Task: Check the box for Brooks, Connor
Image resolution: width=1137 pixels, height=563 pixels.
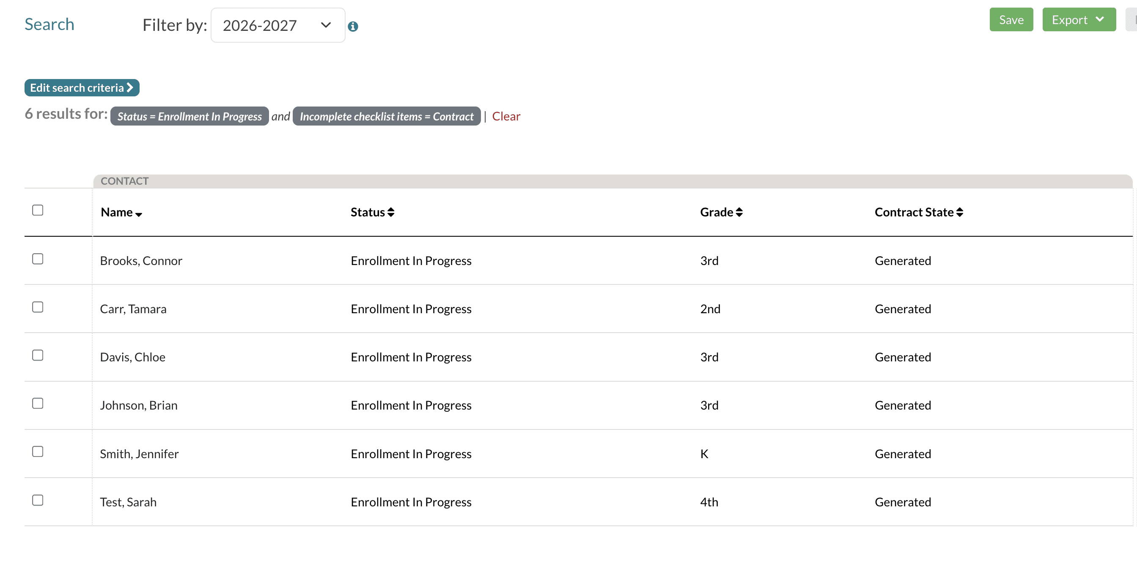Action: [x=38, y=259]
